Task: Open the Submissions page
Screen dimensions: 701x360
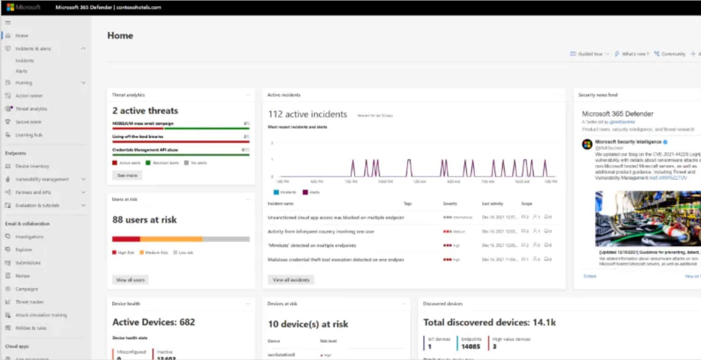Action: click(28, 263)
